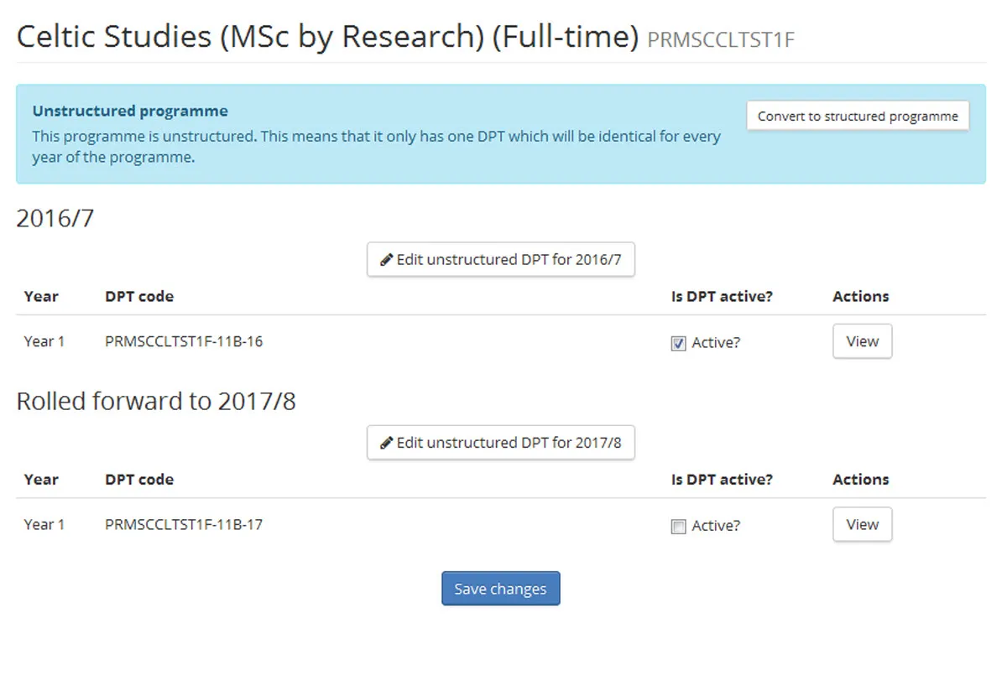Uncheck the Active checkbox for PRMSCCLTST1F-11B-16
Screen dimensions: 1007x691
(679, 344)
